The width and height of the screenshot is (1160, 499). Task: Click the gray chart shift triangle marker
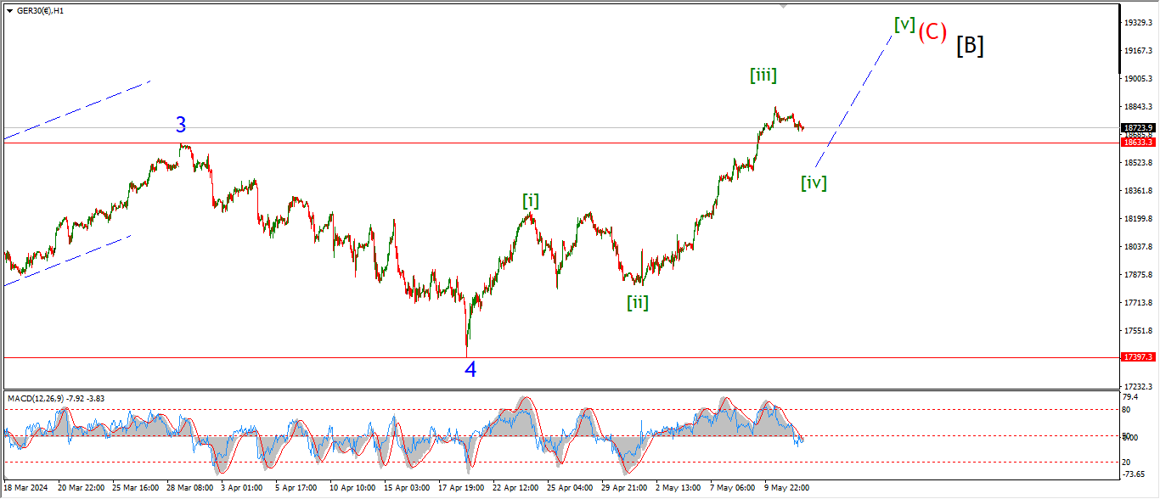(783, 5)
